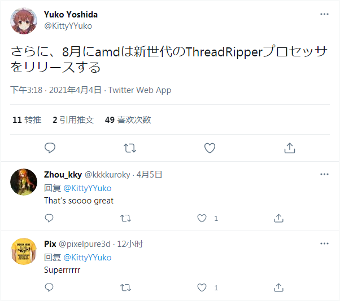Retweet Pix's reply
The width and height of the screenshot is (340, 301).
126,287
